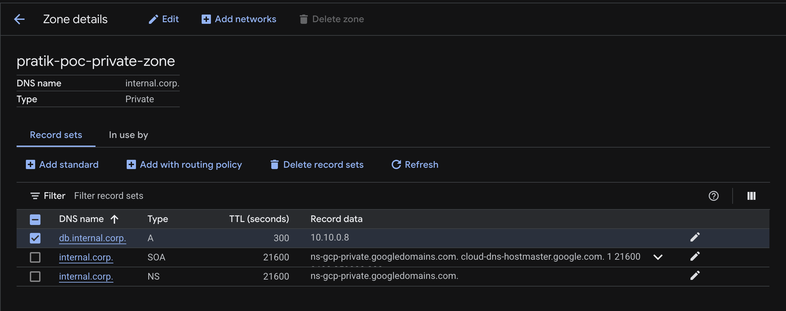786x311 pixels.
Task: Select the NS record checkbox
Action: [x=35, y=276]
